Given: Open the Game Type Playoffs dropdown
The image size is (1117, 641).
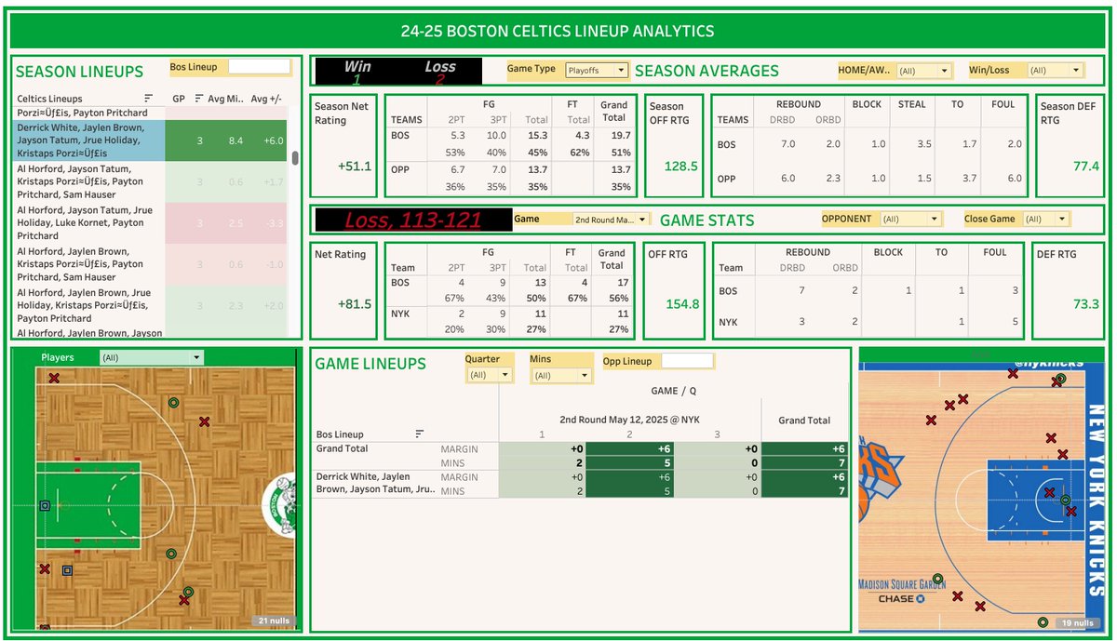Looking at the screenshot, I should tap(598, 70).
